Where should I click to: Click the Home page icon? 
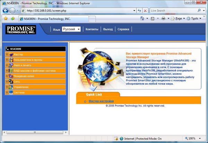click(x=142, y=18)
